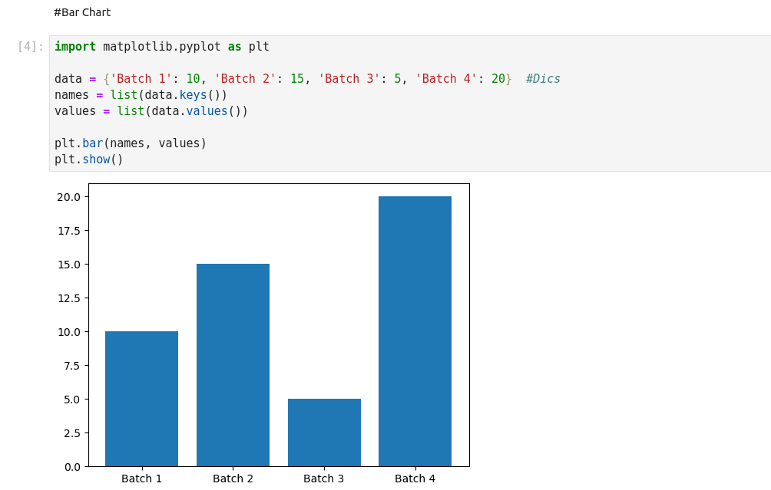Click the 'values = list(data.values())' line
The height and width of the screenshot is (490, 771).
click(x=151, y=111)
